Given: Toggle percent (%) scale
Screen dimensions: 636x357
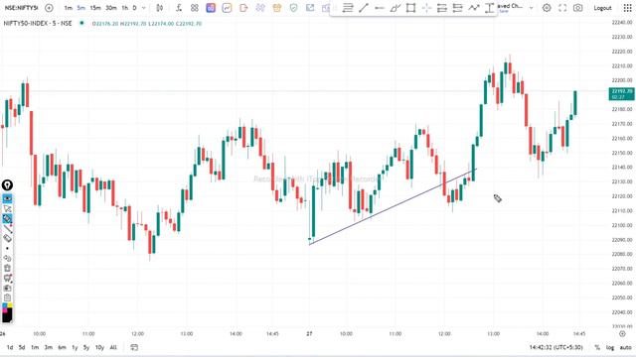Looking at the screenshot, I should coord(597,347).
